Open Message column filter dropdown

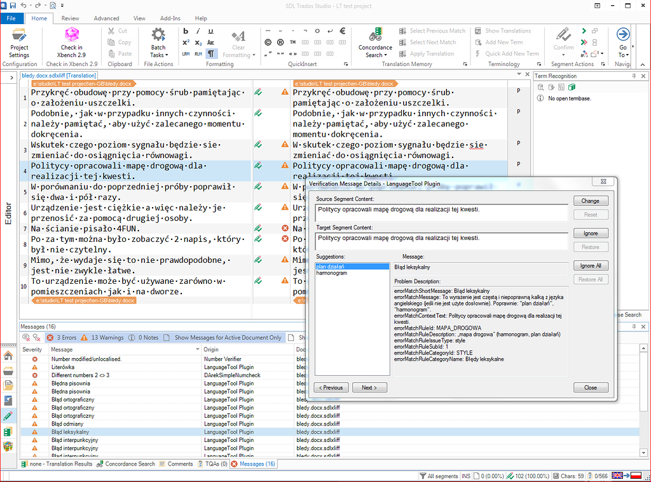click(x=197, y=350)
